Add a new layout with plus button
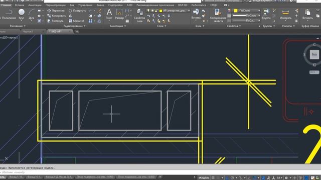The width and height of the screenshot is (321, 180). (160, 177)
